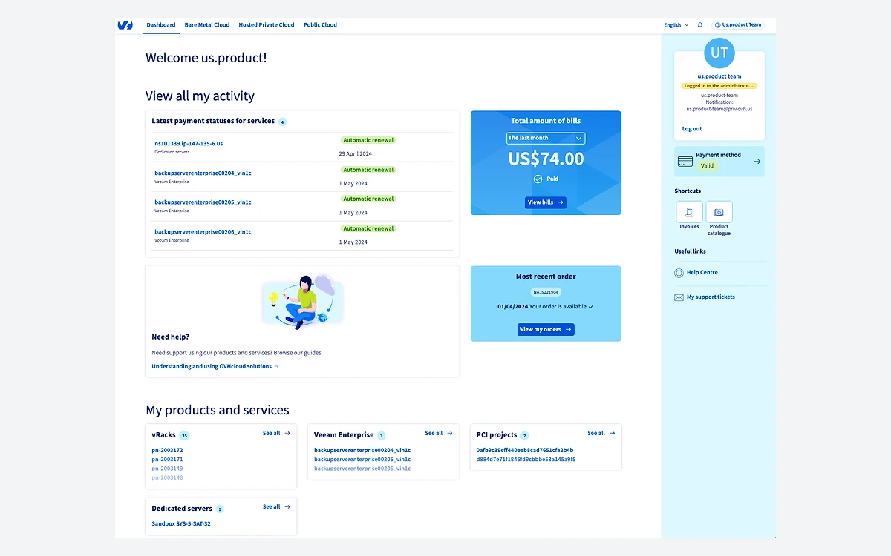
Task: Click See all in Dedicated servers card
Action: (x=276, y=507)
